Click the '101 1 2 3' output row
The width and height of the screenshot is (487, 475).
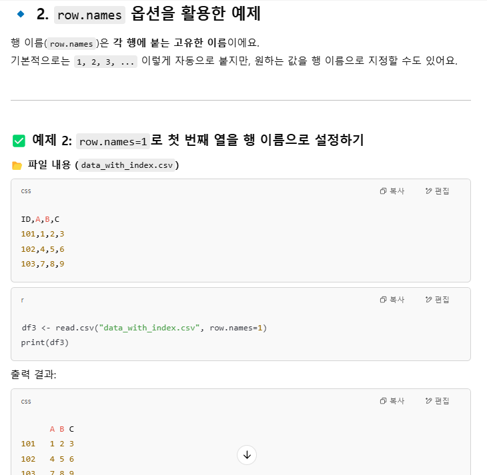(47, 444)
